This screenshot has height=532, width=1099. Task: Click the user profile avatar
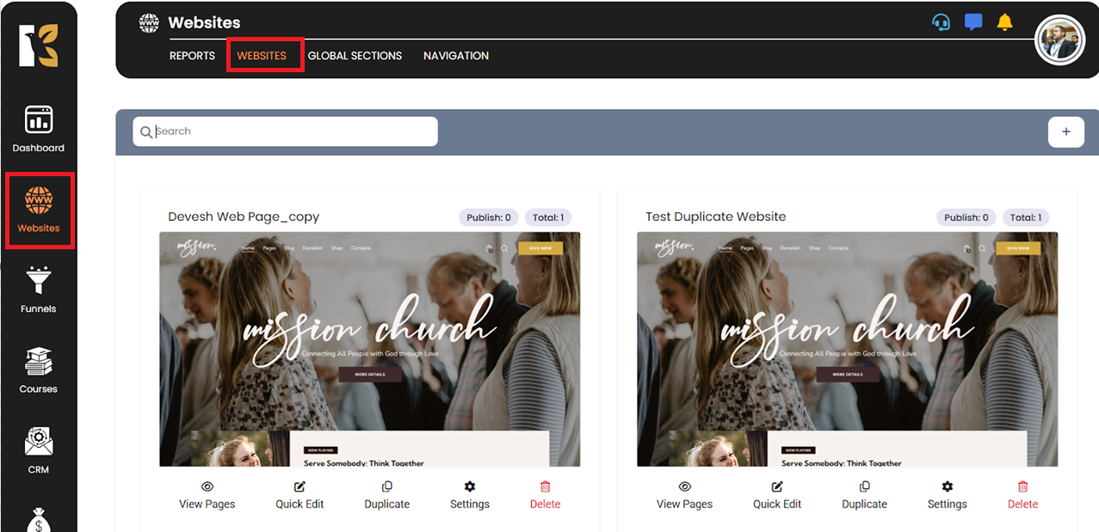click(x=1059, y=40)
